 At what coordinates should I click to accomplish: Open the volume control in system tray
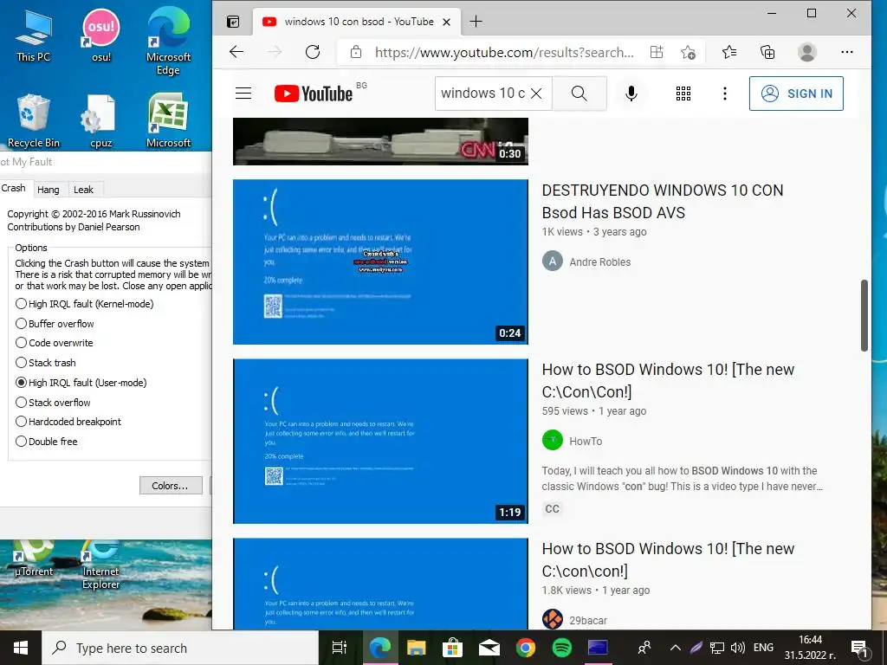click(x=738, y=648)
